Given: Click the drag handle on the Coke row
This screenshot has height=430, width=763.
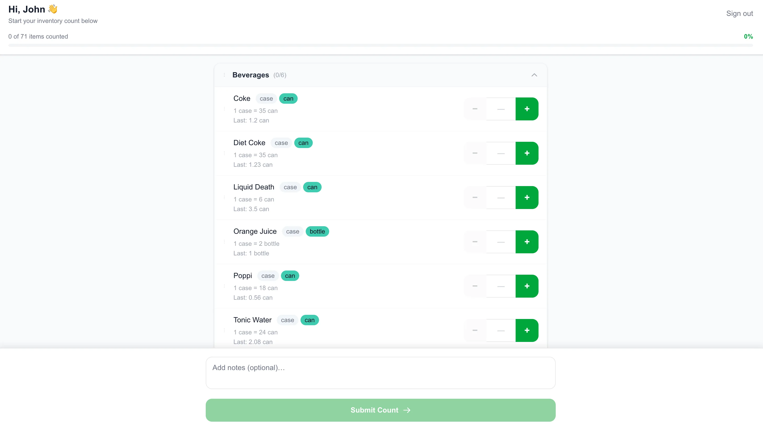Looking at the screenshot, I should (x=224, y=109).
